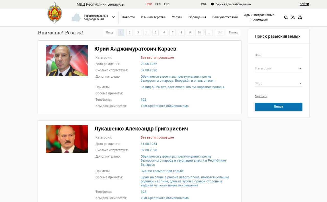Jump to last page 144

tap(219, 32)
